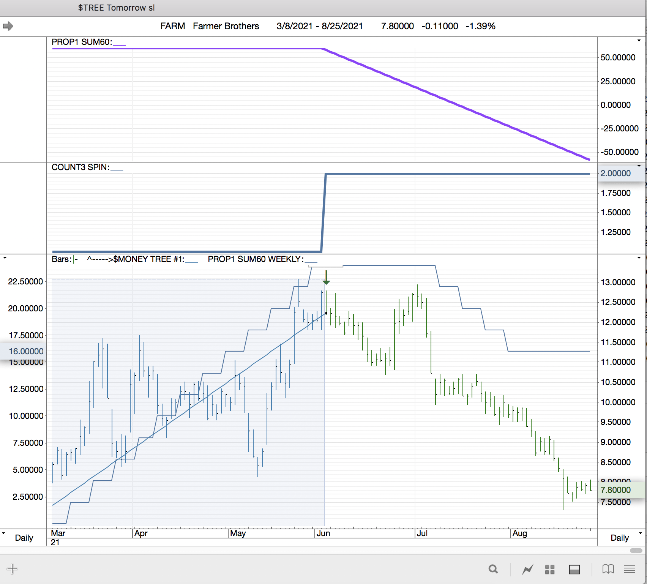Open the magnifier search tool

click(x=493, y=569)
